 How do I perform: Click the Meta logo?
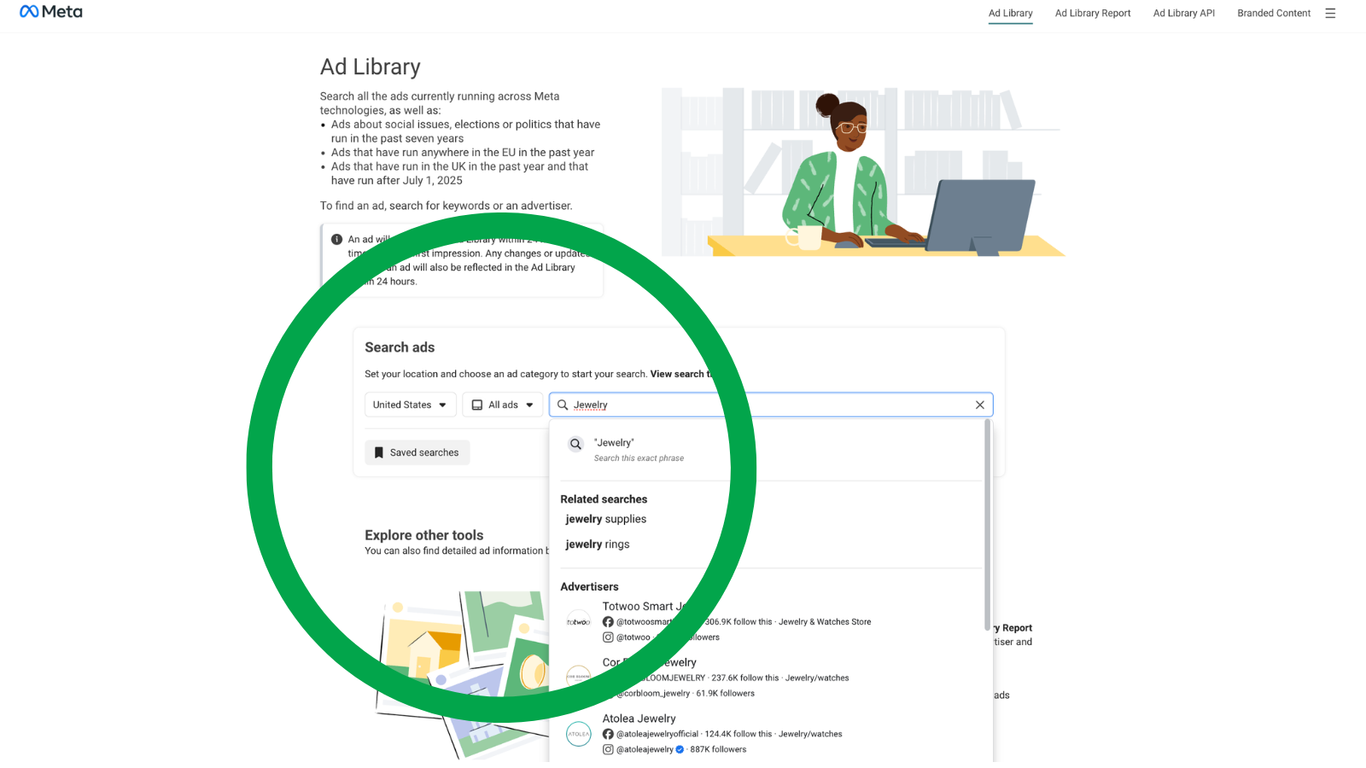pyautogui.click(x=51, y=12)
